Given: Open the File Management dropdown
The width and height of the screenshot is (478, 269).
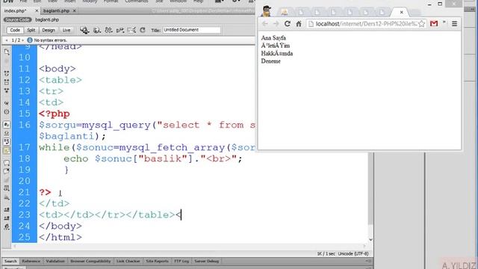Looking at the screenshot, I should point(108,30).
